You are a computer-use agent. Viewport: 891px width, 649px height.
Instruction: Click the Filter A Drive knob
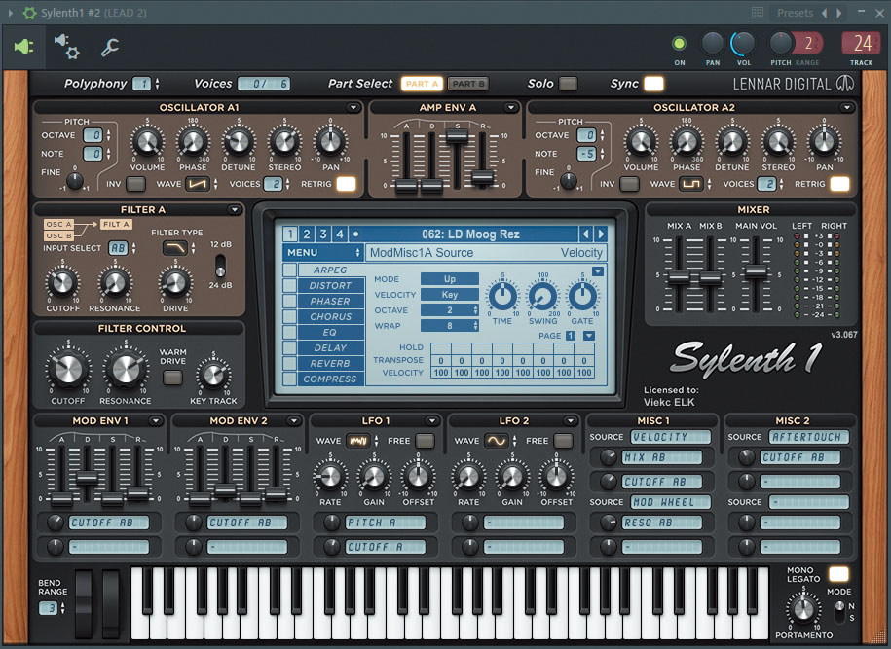175,282
